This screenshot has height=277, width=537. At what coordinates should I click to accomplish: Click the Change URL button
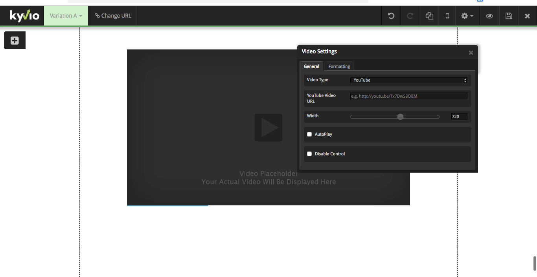click(x=113, y=16)
